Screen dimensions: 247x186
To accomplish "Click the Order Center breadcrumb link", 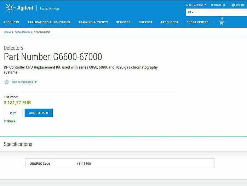I will pyautogui.click(x=22, y=32).
